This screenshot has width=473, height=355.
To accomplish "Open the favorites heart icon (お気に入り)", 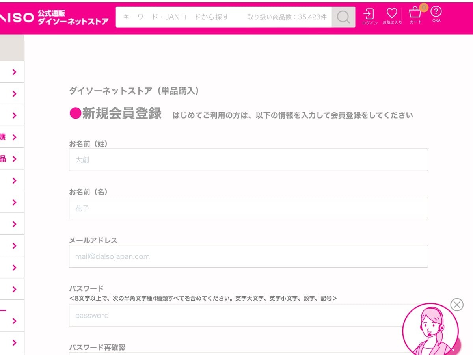I will point(392,17).
